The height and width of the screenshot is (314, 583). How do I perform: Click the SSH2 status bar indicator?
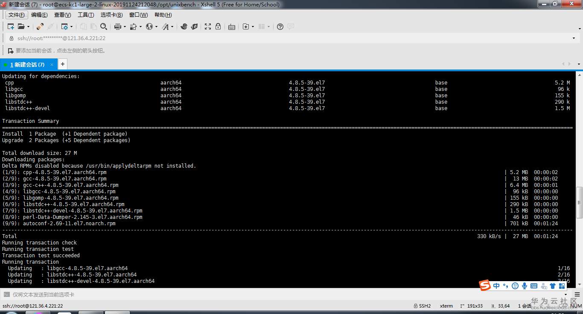click(x=422, y=306)
